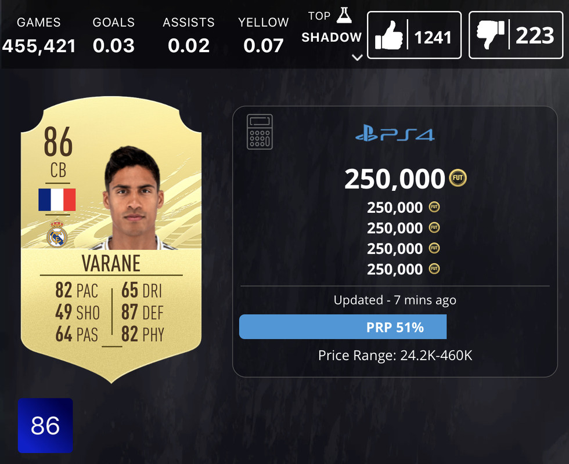The image size is (569, 464).
Task: Open the price calculator icon
Action: pyautogui.click(x=260, y=132)
